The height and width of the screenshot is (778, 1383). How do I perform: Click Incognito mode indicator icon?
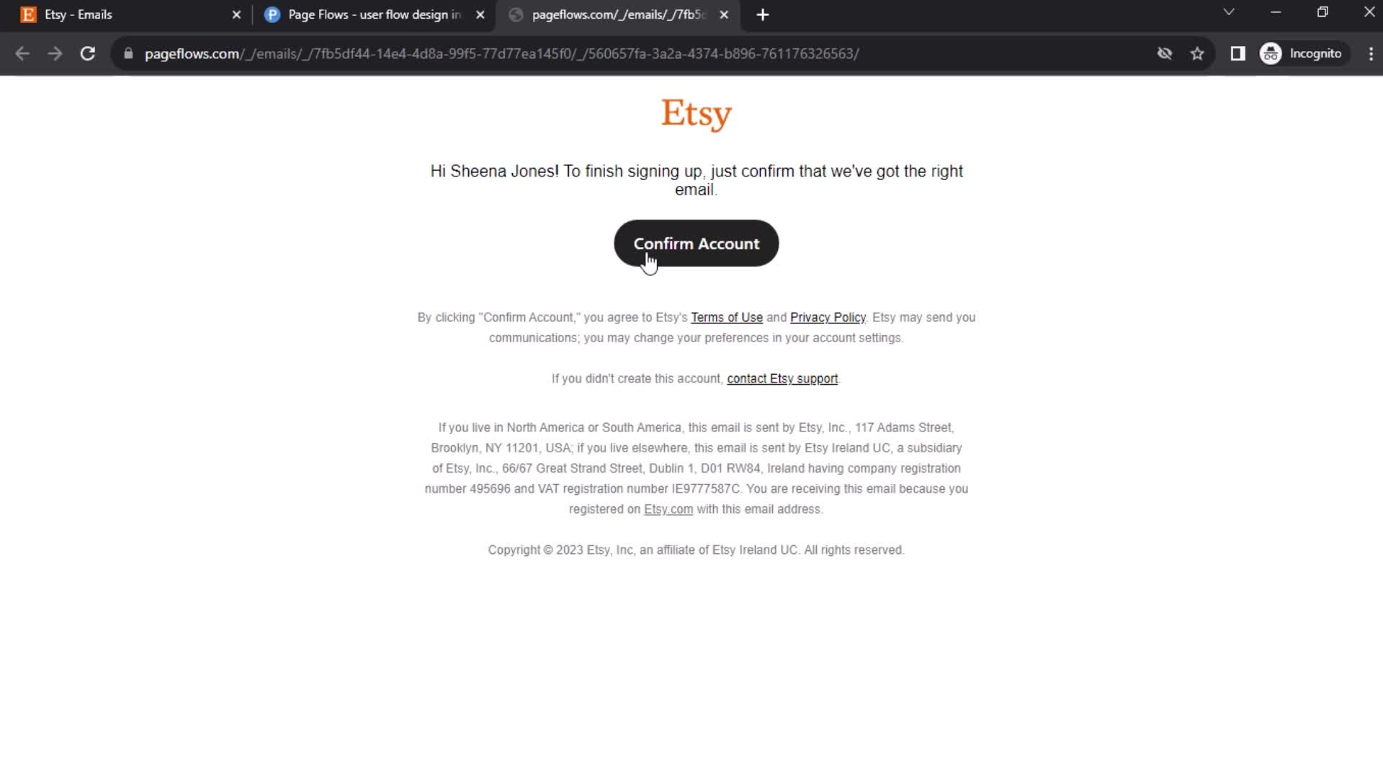(x=1271, y=53)
